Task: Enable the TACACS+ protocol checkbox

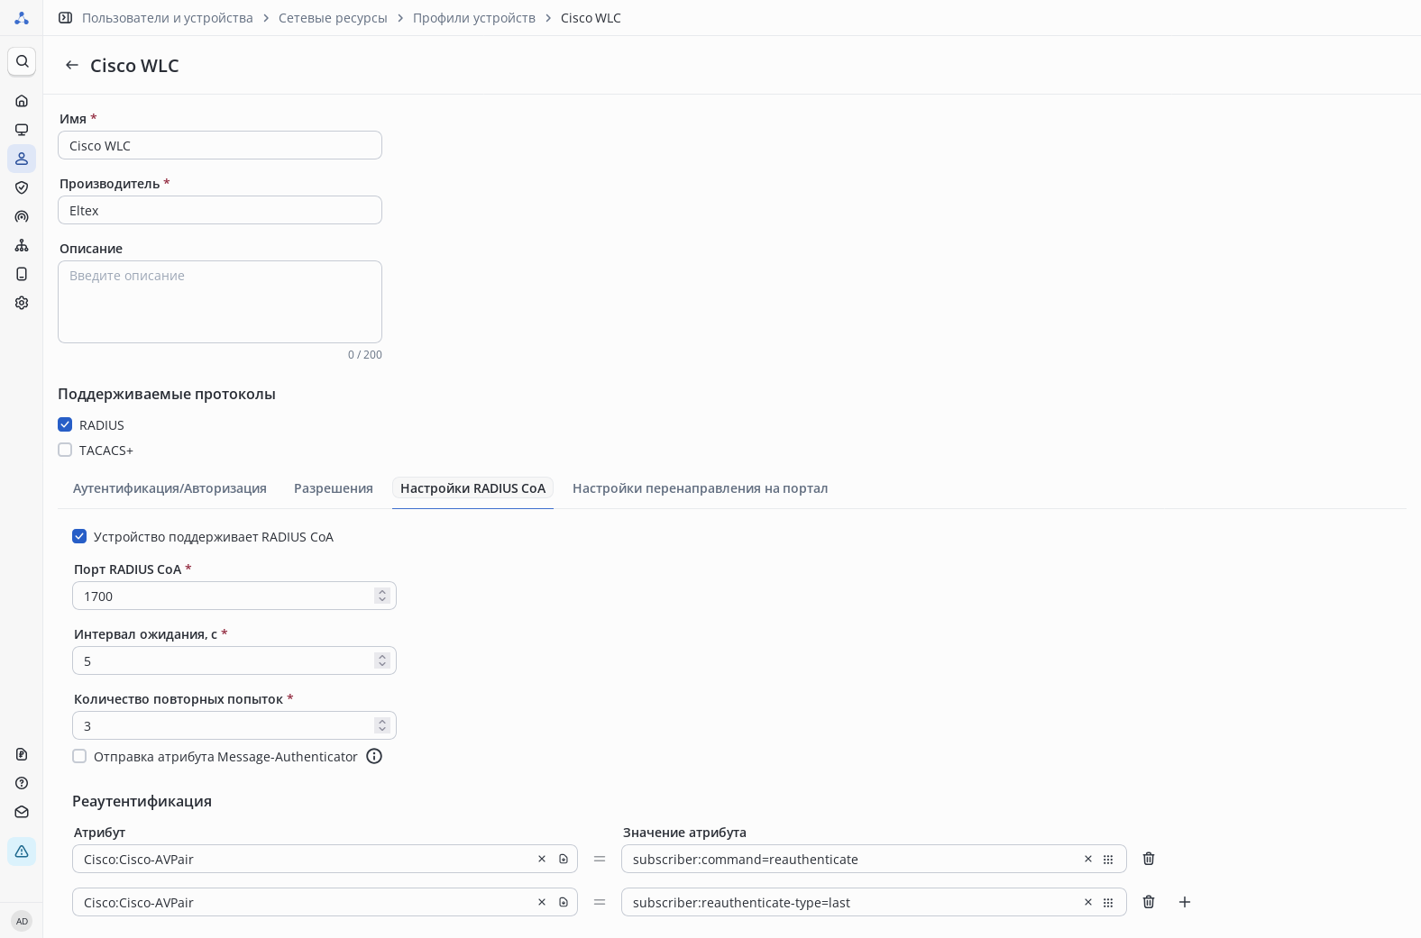Action: [x=65, y=450]
